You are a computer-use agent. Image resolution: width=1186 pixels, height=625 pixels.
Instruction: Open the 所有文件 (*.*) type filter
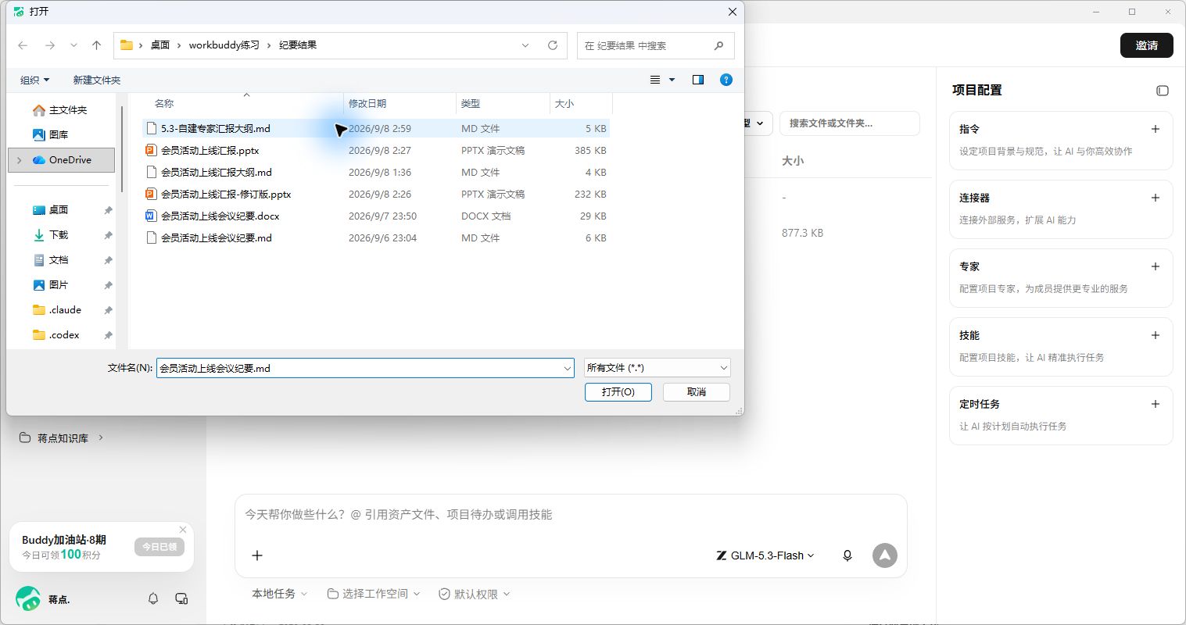point(657,368)
